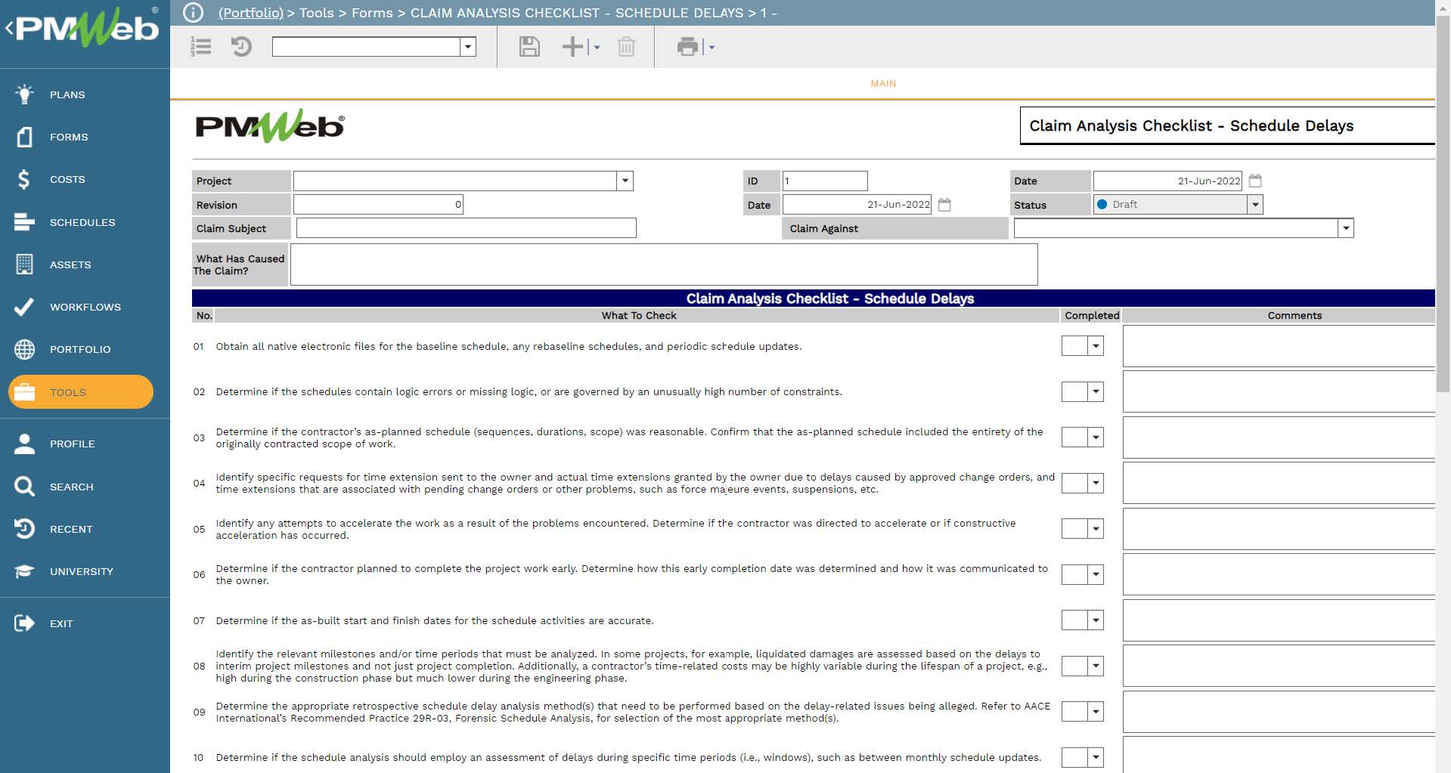The image size is (1451, 773).
Task: Click checklist text about as-built start and finish dates
Action: tap(435, 620)
